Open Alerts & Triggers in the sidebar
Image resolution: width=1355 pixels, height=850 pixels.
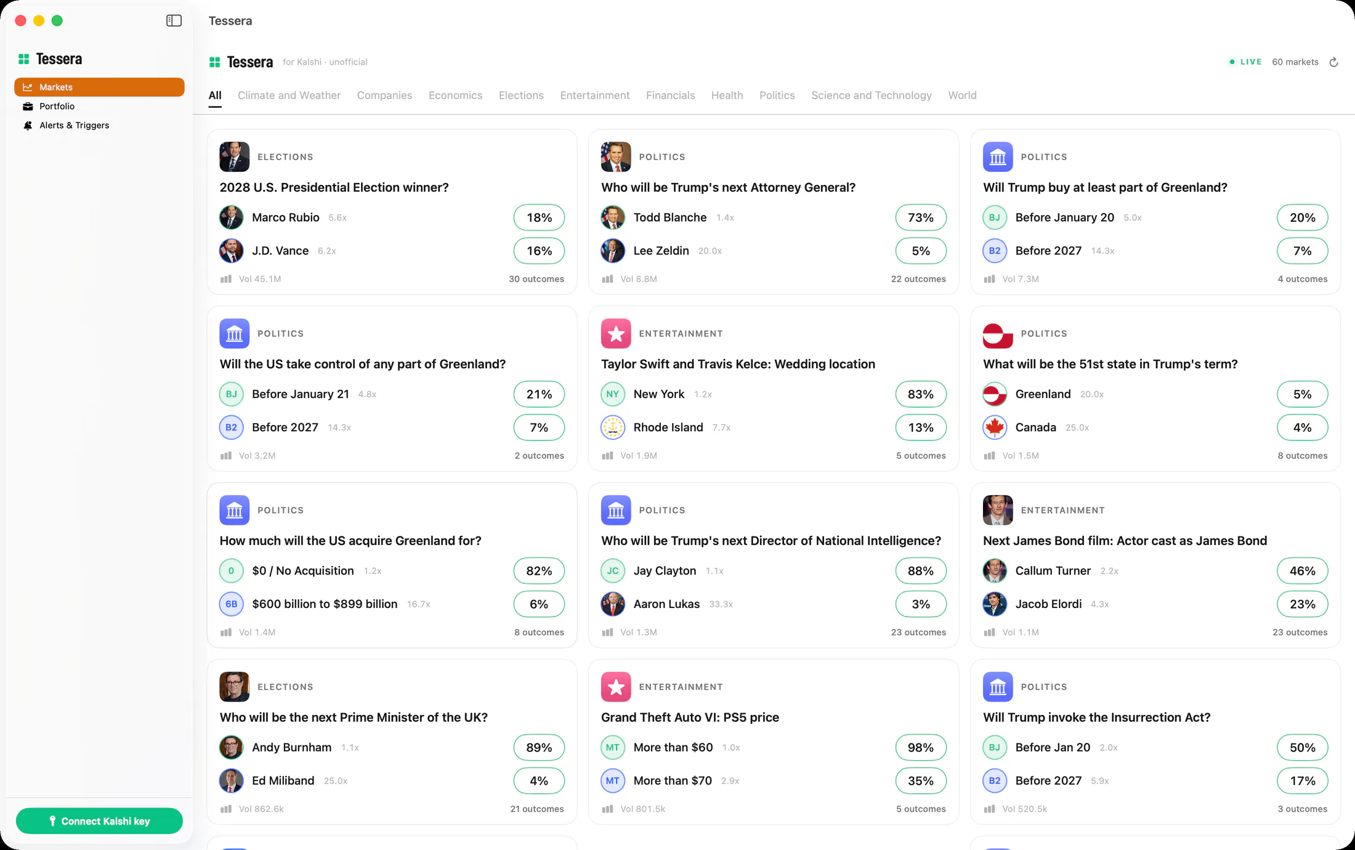coord(99,126)
